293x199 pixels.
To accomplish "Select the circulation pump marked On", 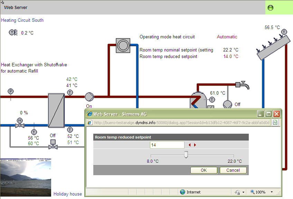I will click(89, 97).
